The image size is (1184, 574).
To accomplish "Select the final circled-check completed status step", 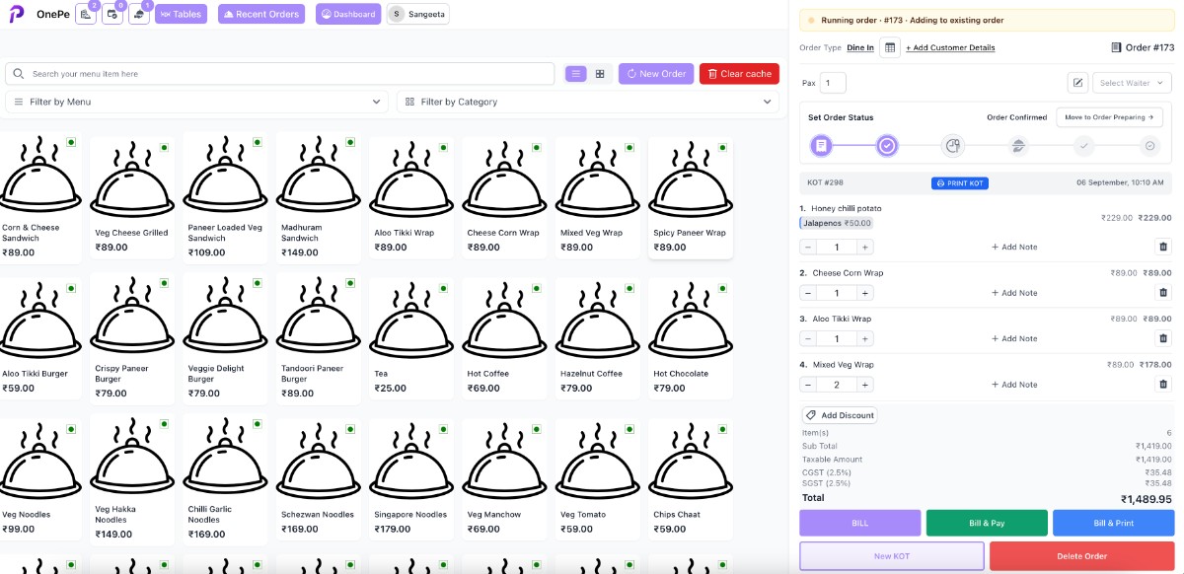I will tap(1149, 146).
